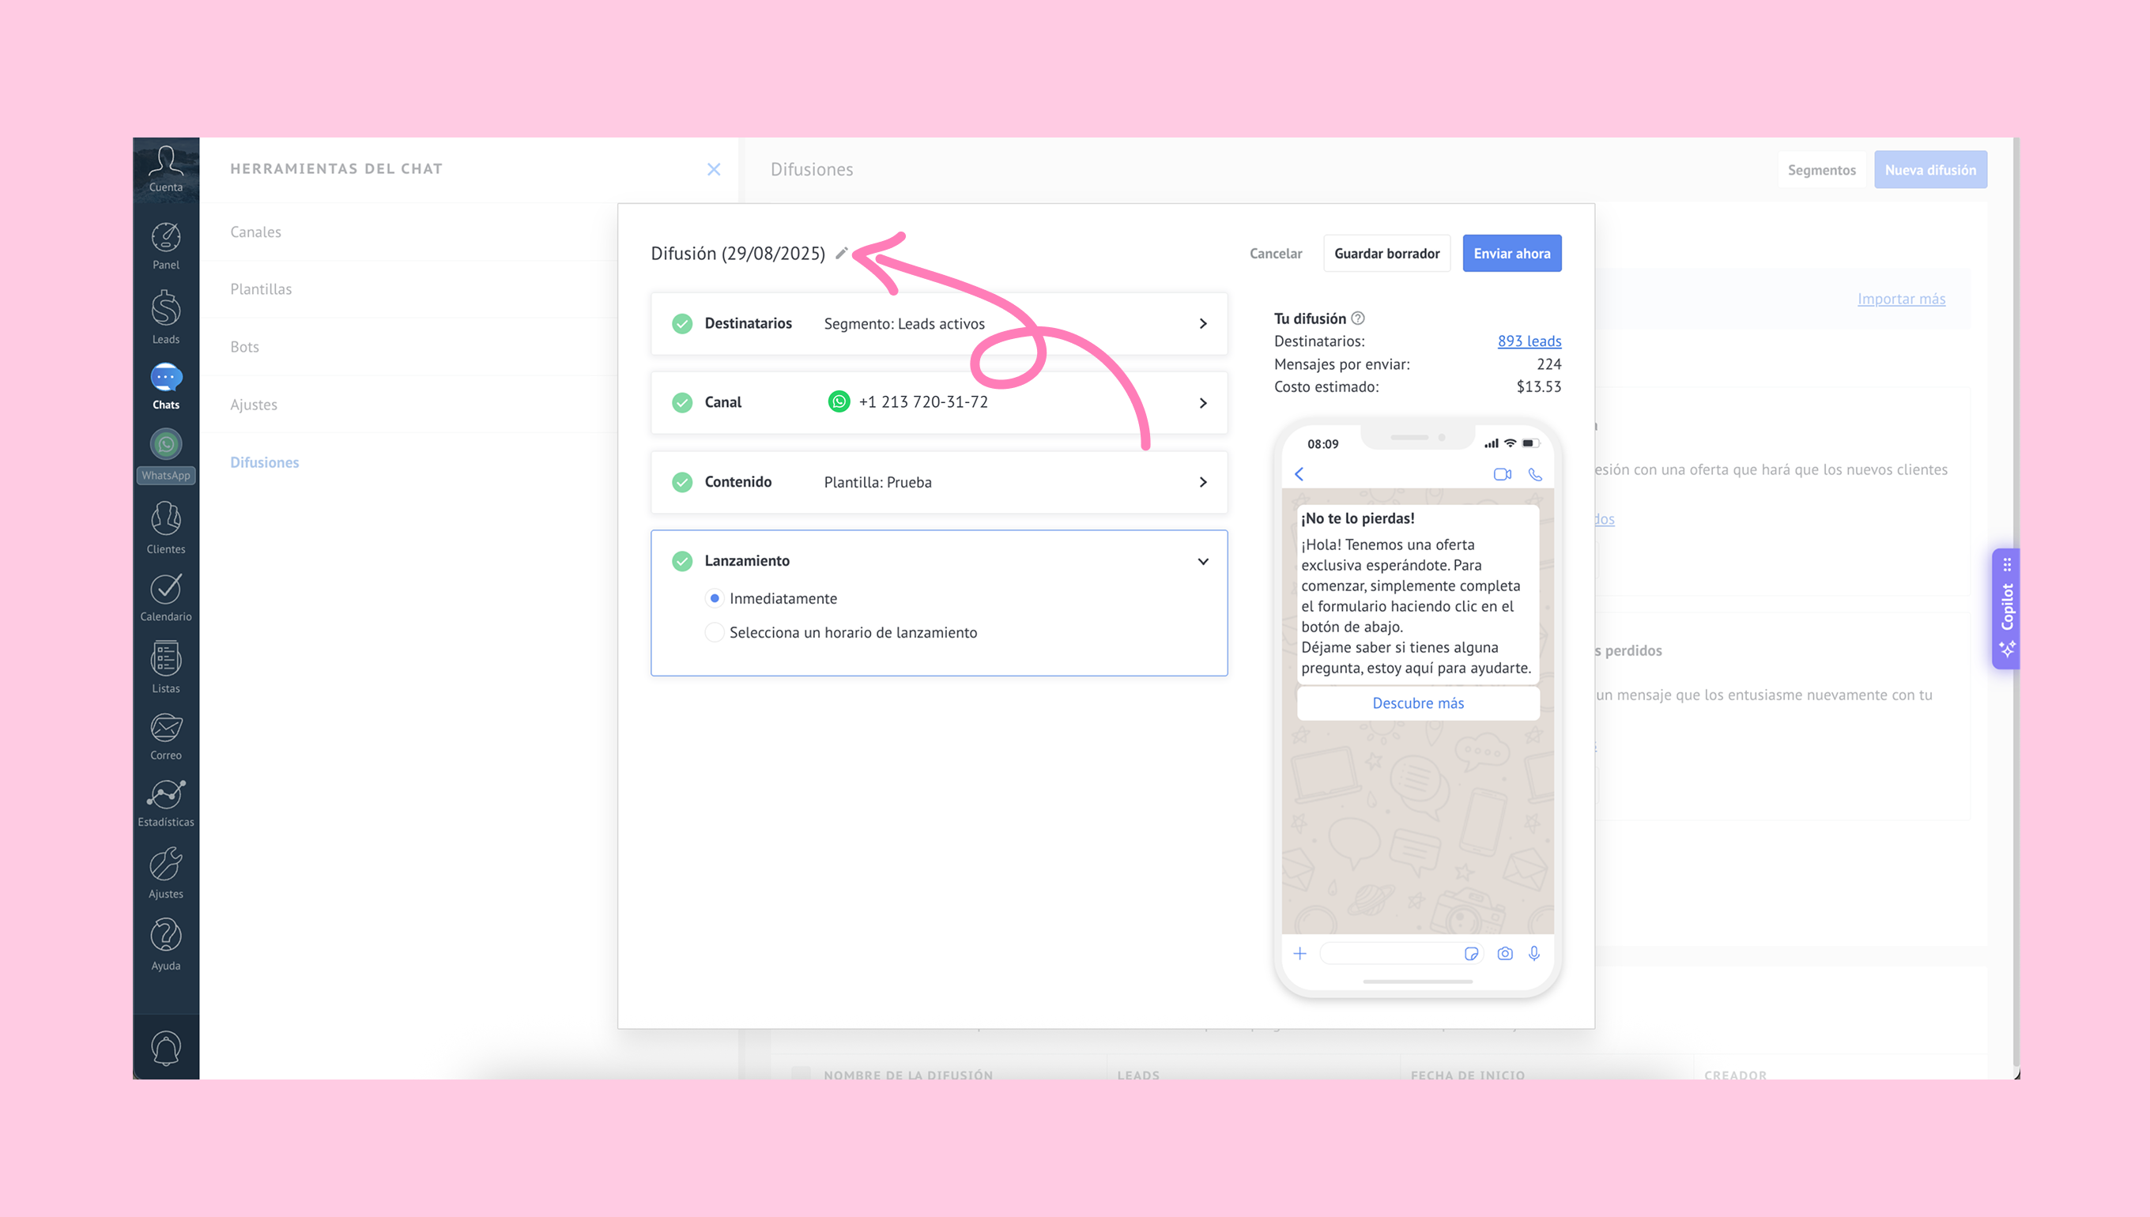
Task: Click the notifications bell icon
Action: point(165,1048)
